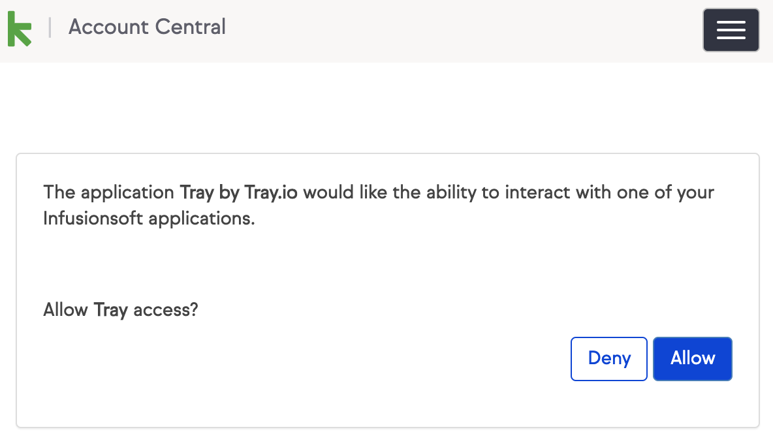The height and width of the screenshot is (436, 773).
Task: Click the word 'Account' in the header
Action: pyautogui.click(x=107, y=27)
